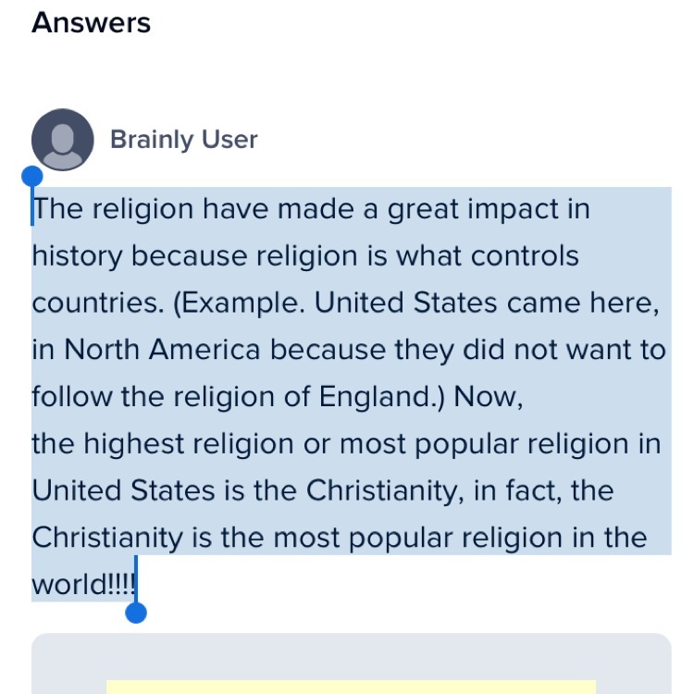Tap the gray card below the answer

pyautogui.click(x=352, y=663)
